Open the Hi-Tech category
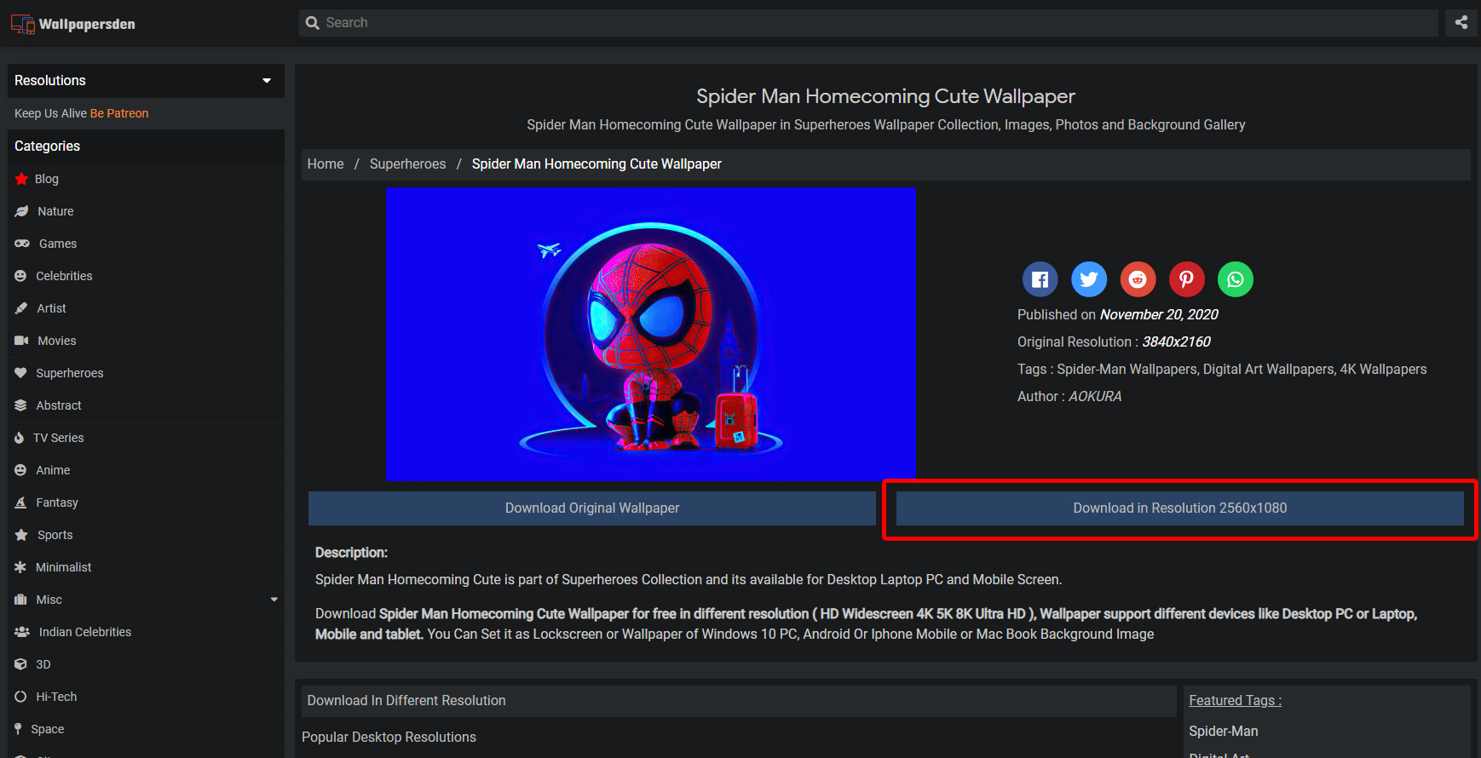1481x758 pixels. pos(56,697)
